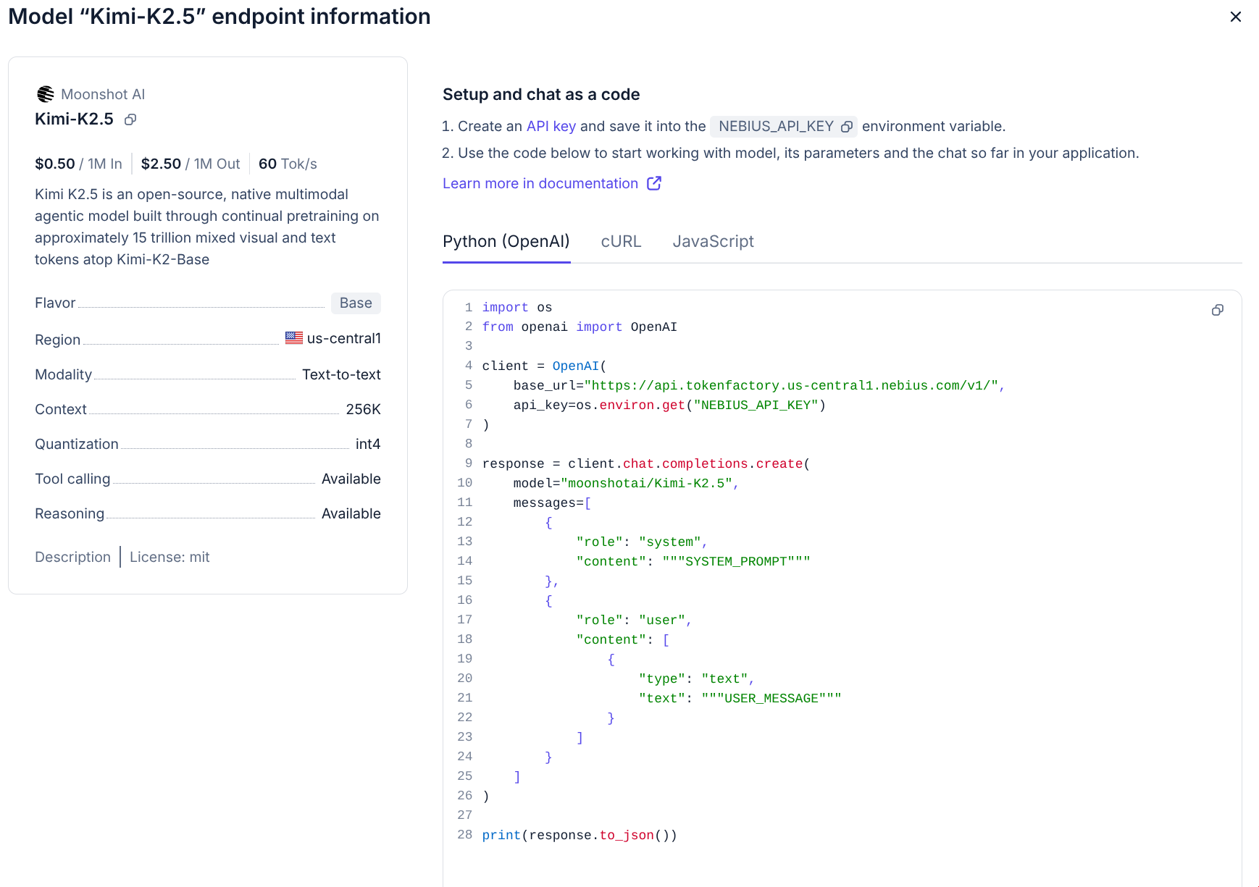The image size is (1259, 887).
Task: Copy the NEBIUS_API_KEY variable name icon
Action: (846, 127)
